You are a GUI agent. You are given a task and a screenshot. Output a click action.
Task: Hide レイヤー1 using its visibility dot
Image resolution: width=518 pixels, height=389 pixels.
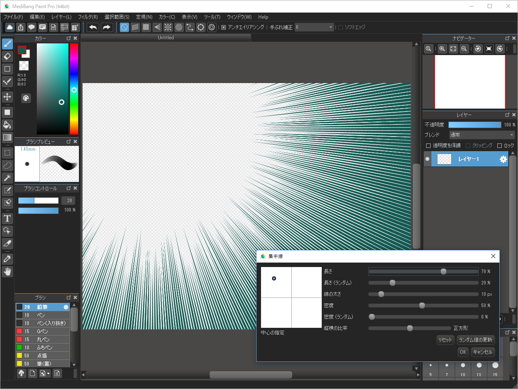click(x=427, y=159)
